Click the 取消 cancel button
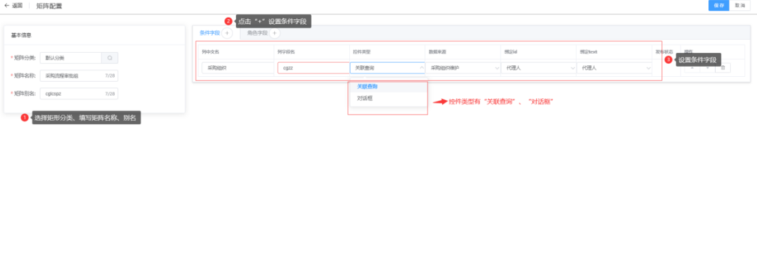 (x=740, y=5)
